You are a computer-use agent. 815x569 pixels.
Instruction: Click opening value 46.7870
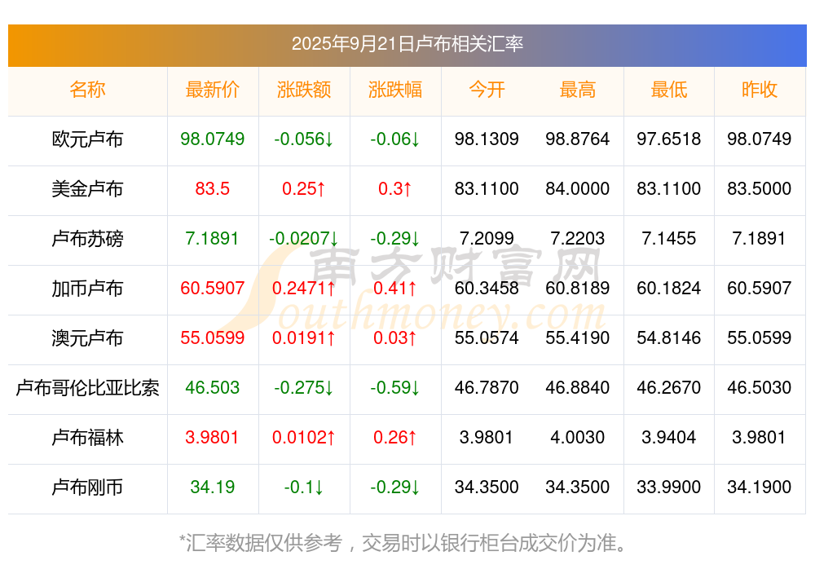(x=487, y=387)
